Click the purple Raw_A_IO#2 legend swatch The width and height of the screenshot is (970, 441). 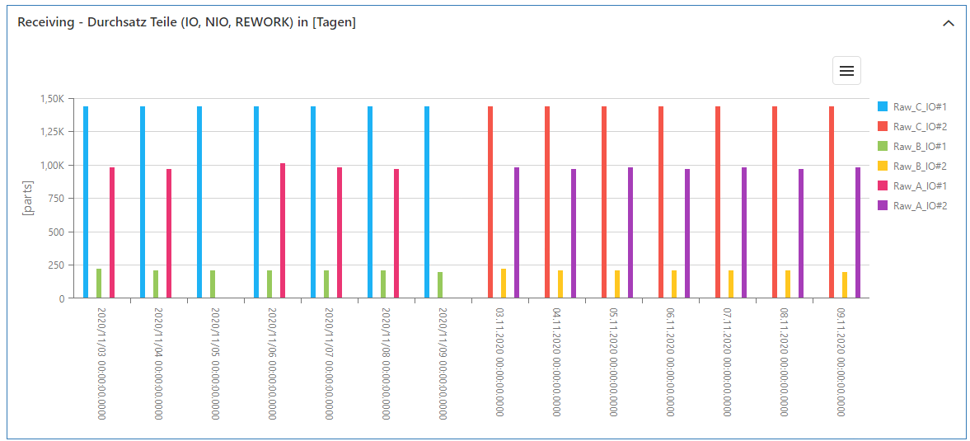(883, 205)
